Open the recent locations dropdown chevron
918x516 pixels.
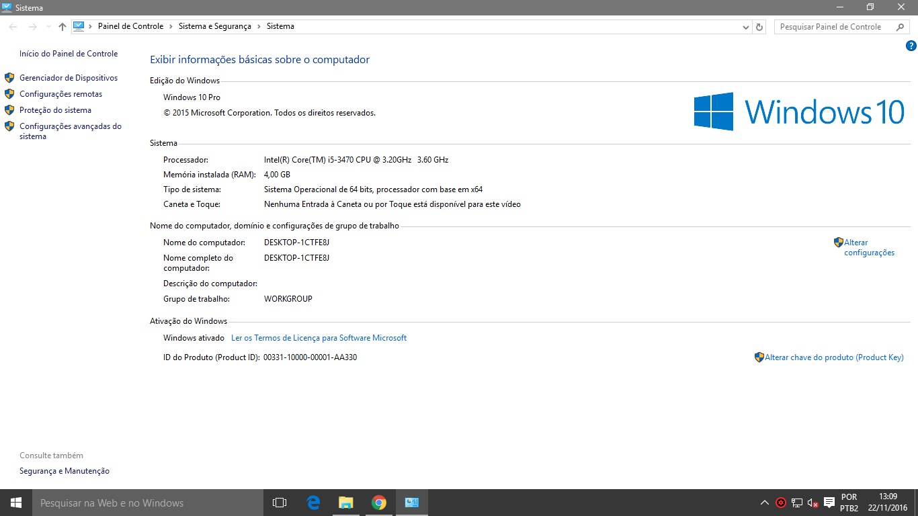coord(48,27)
